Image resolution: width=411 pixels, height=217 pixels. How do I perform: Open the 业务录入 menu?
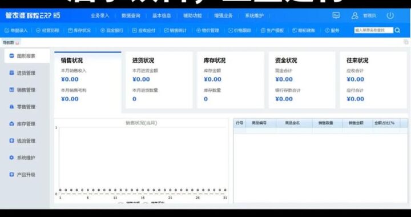coord(100,16)
